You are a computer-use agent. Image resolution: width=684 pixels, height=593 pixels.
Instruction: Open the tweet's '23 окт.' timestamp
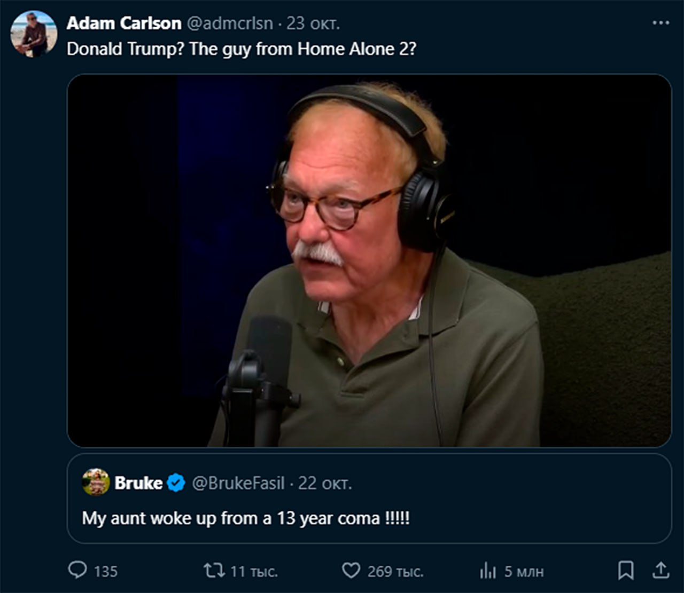313,23
